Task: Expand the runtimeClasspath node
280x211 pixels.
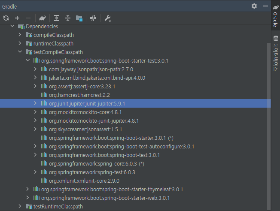Action: coord(20,43)
